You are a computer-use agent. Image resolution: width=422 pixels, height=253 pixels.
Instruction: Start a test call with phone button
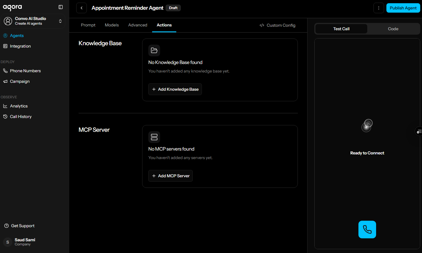(x=367, y=229)
